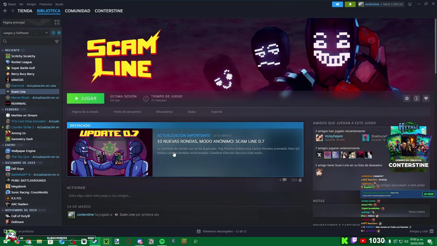Launch Minecraft icon in taskbar

coord(106,242)
